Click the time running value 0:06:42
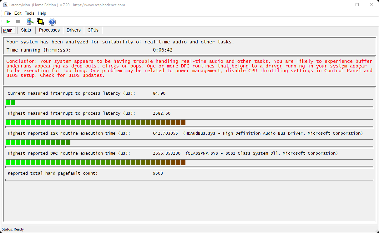The height and width of the screenshot is (233, 379). click(x=163, y=50)
